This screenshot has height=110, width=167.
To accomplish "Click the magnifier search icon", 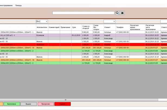I will 117,13.
